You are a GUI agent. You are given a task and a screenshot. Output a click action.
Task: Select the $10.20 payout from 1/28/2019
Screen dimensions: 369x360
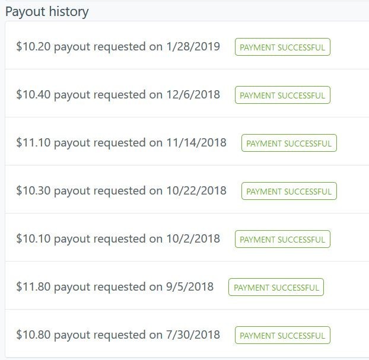point(187,46)
